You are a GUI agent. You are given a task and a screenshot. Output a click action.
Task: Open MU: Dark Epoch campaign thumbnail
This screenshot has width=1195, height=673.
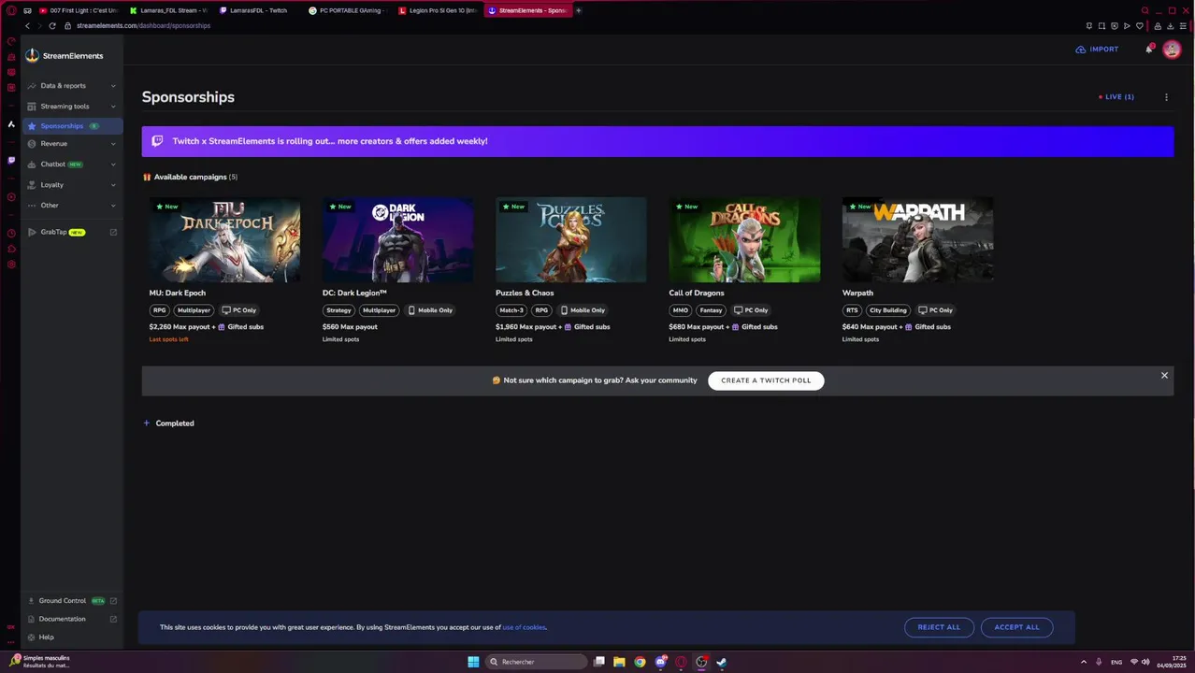(224, 239)
